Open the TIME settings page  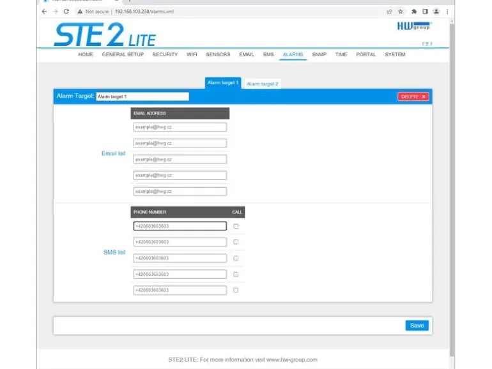click(341, 54)
